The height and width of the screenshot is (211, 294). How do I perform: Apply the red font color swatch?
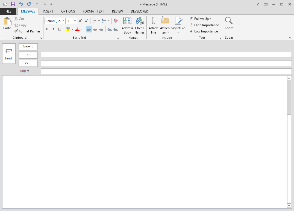[77, 29]
